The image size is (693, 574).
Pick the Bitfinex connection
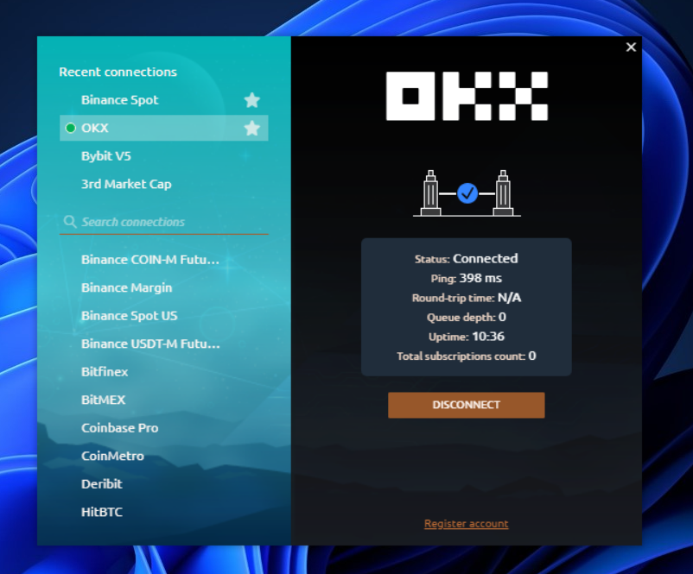point(105,372)
